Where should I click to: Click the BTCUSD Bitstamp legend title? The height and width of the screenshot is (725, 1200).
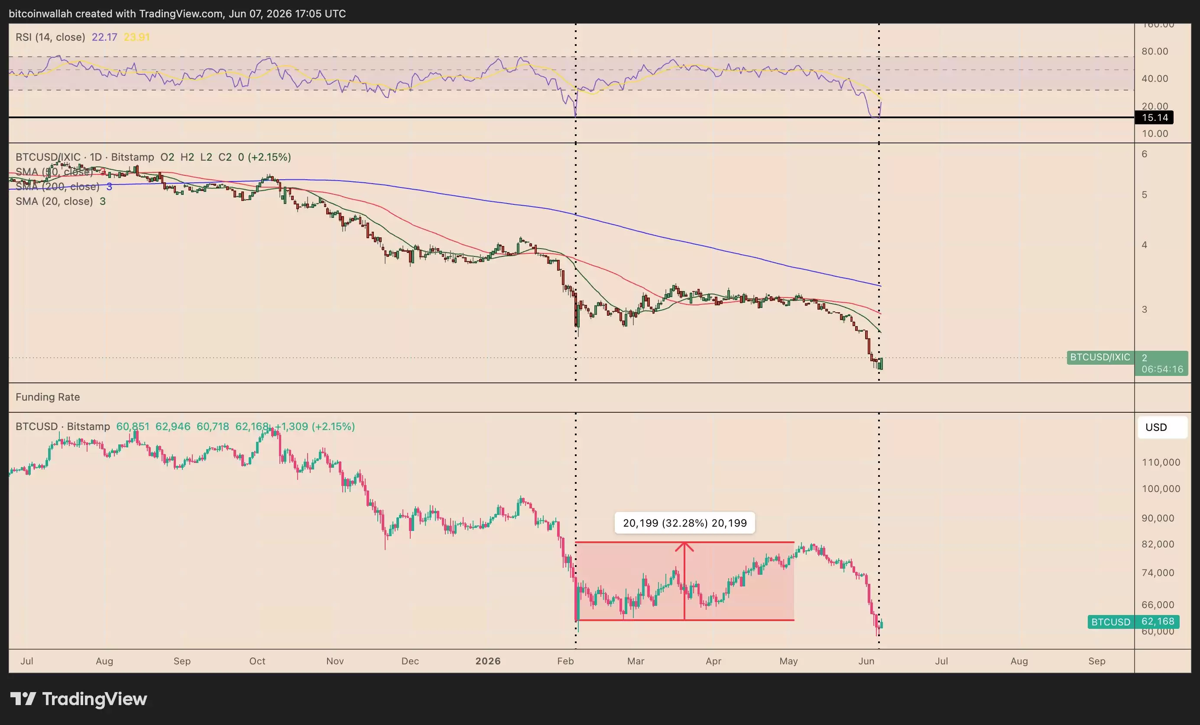coord(63,427)
